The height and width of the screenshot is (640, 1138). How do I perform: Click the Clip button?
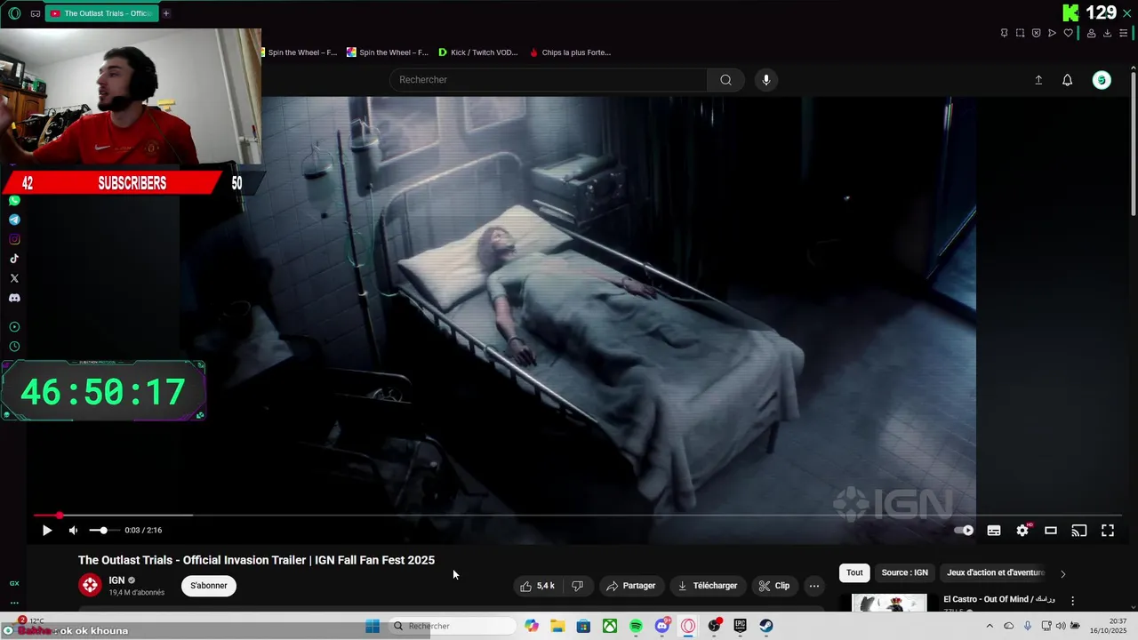[x=773, y=586]
